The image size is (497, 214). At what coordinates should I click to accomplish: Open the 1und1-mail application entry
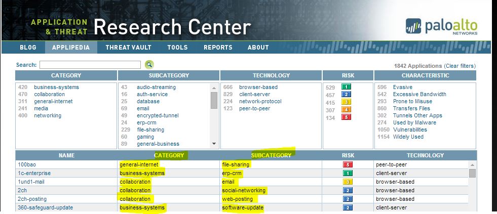[x=31, y=182]
